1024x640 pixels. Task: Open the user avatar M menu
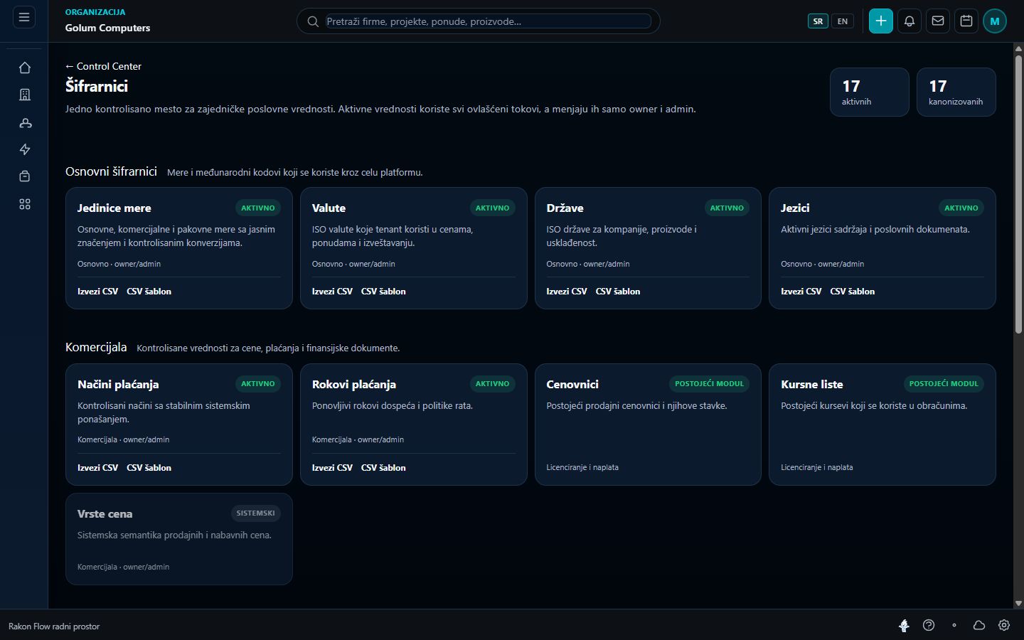995,21
